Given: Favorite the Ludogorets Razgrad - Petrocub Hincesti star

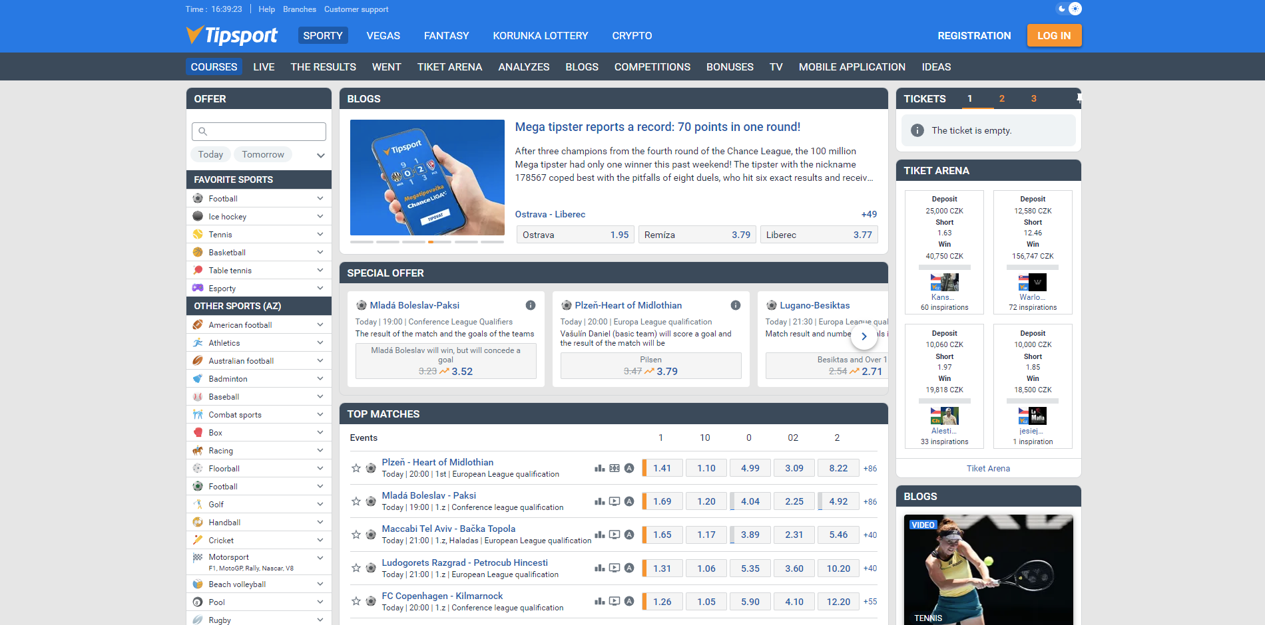Looking at the screenshot, I should tap(356, 568).
